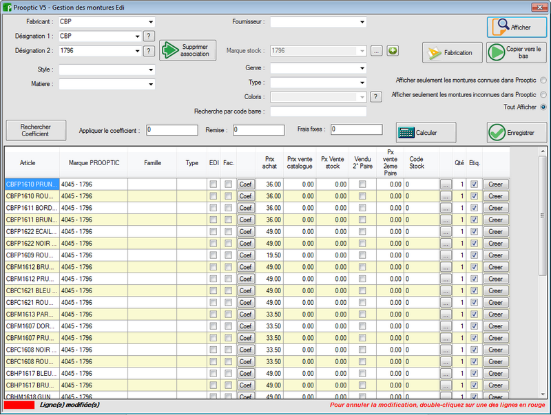Expand the Genre dropdown
This screenshot has width=551, height=415.
point(362,68)
